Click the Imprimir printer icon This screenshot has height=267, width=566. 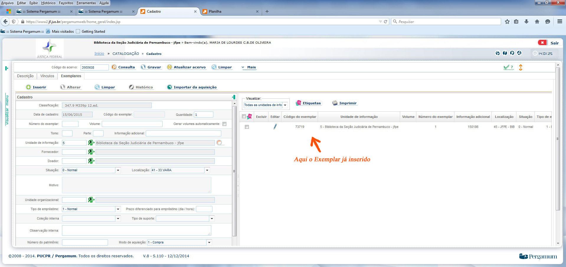[335, 103]
